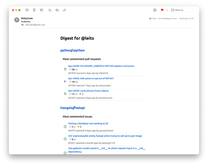
Task: Open bpo-44590 Lazily allocate frame objects link
Action: (x=88, y=91)
